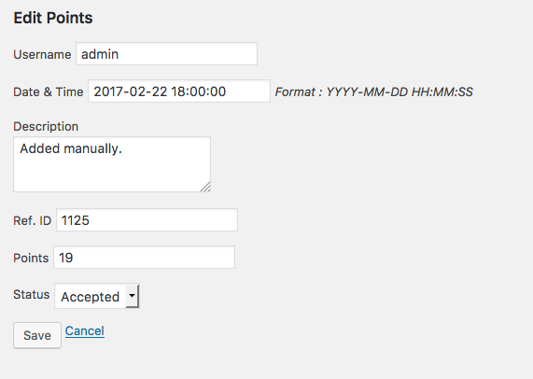
Task: Place cursor on the Added manually text
Action: click(x=71, y=148)
